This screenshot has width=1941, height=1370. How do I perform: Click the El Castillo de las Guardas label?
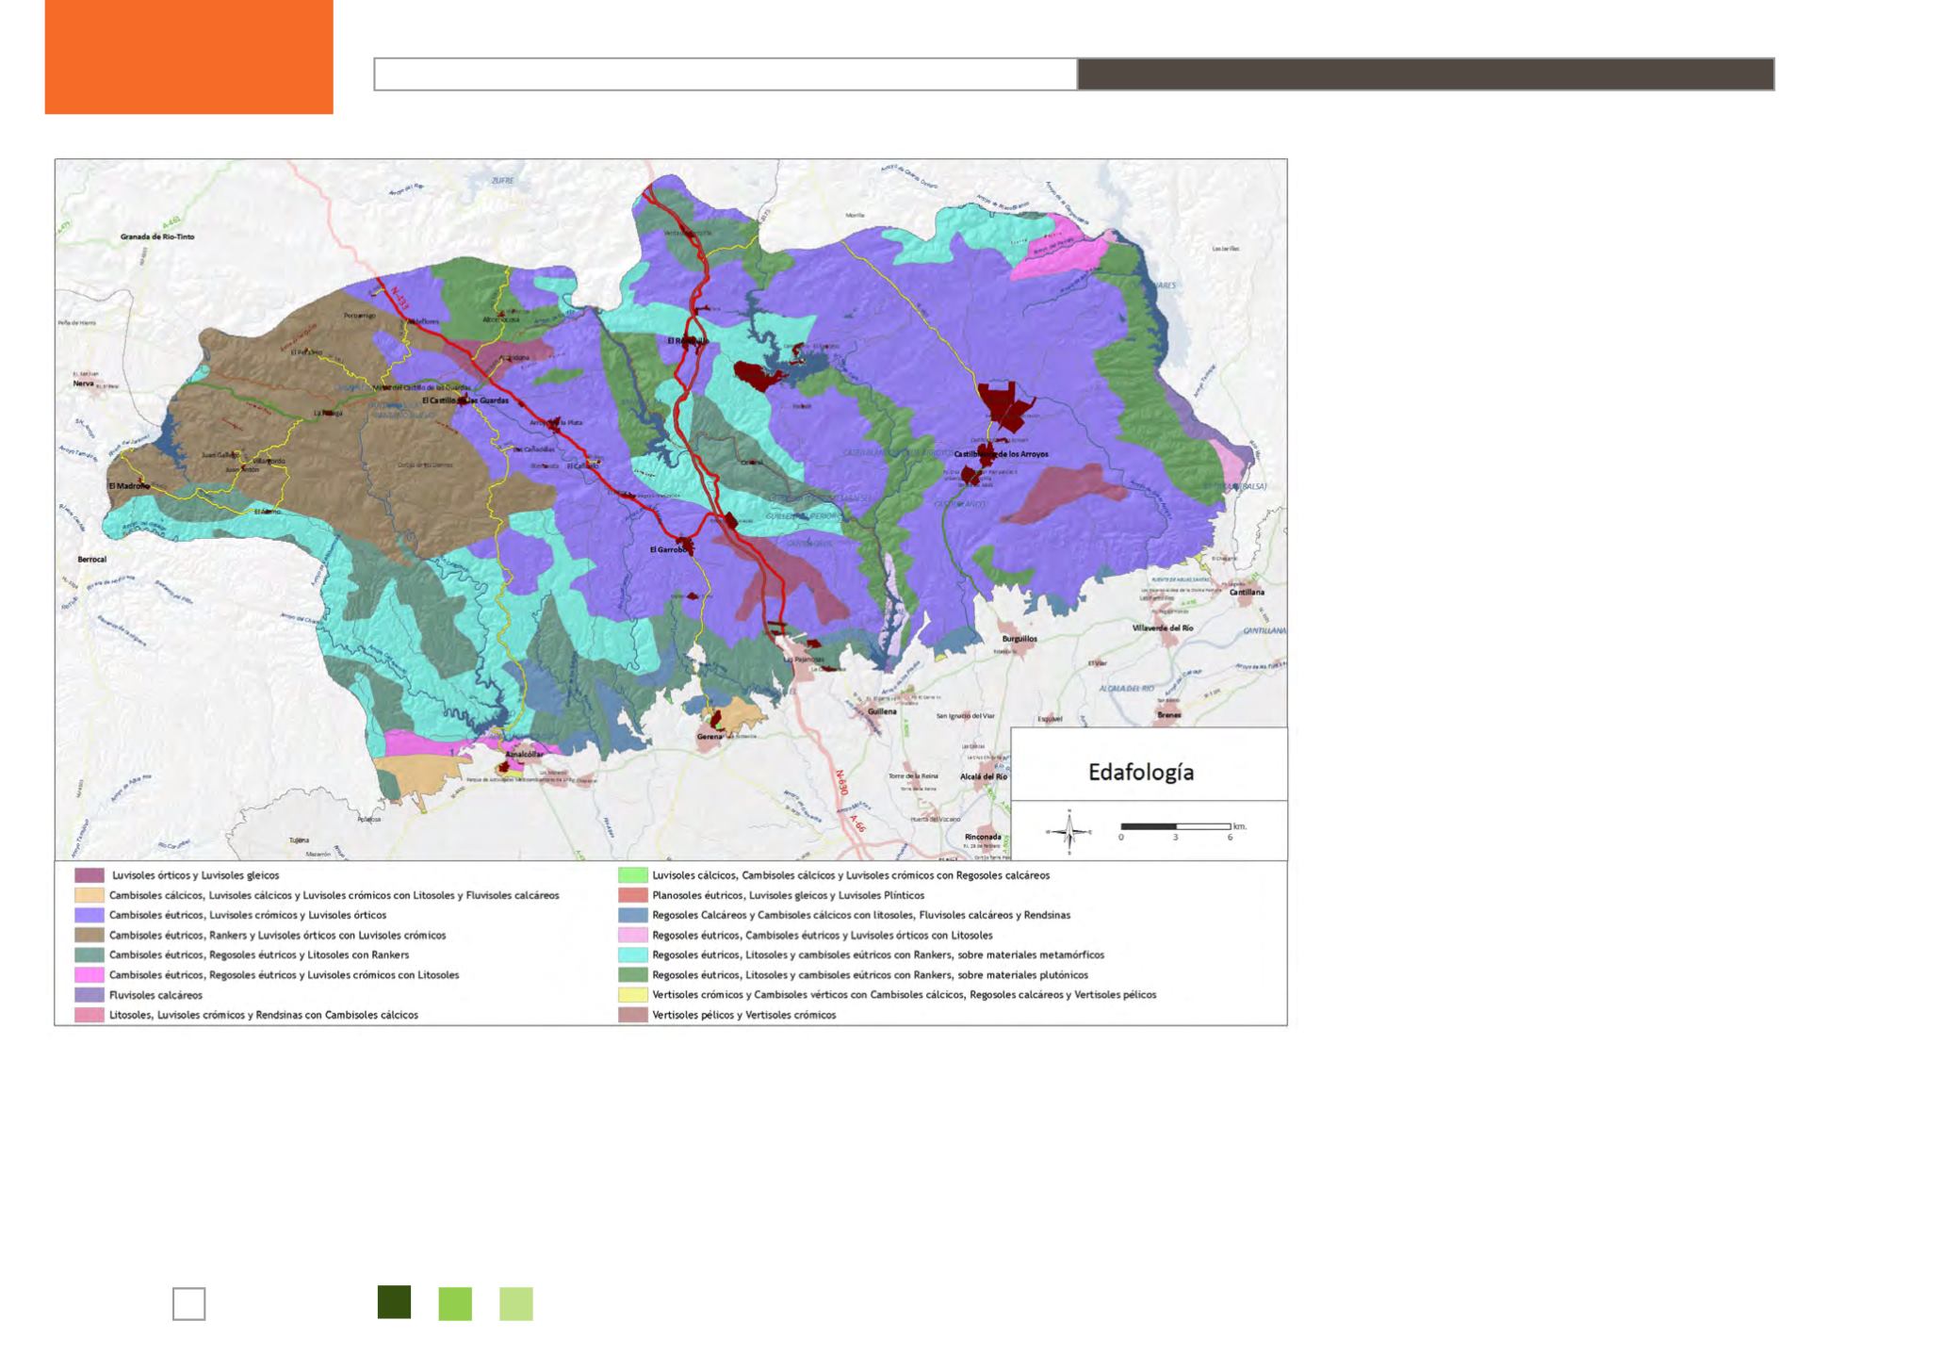click(465, 400)
